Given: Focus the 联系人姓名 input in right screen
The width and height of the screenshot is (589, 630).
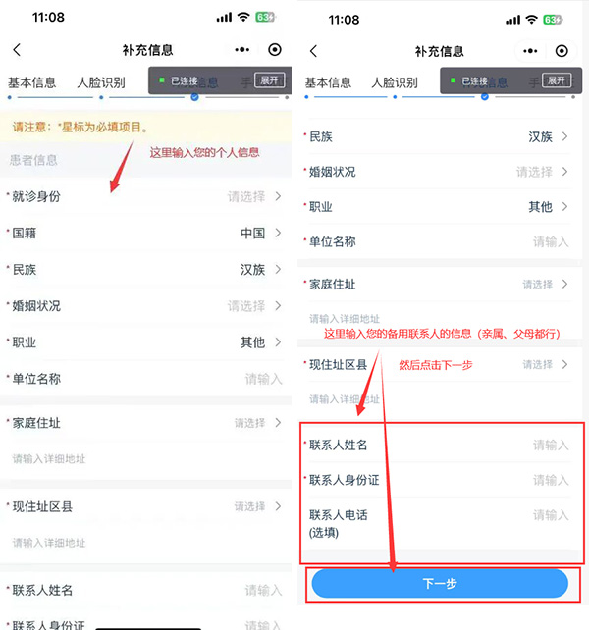Looking at the screenshot, I should point(440,445).
